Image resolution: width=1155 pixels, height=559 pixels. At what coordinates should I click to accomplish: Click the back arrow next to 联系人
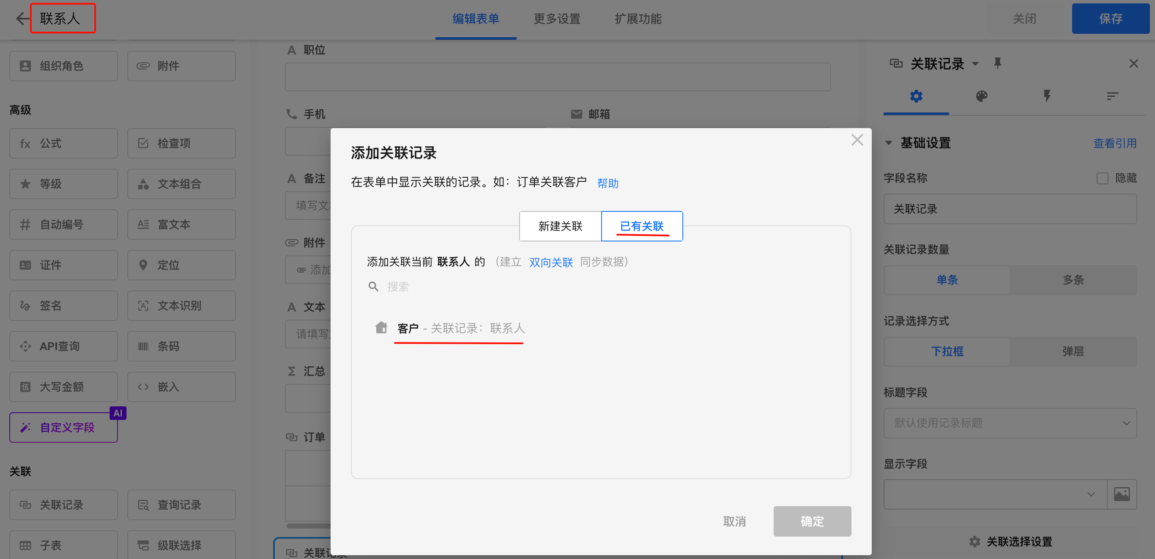click(x=22, y=18)
